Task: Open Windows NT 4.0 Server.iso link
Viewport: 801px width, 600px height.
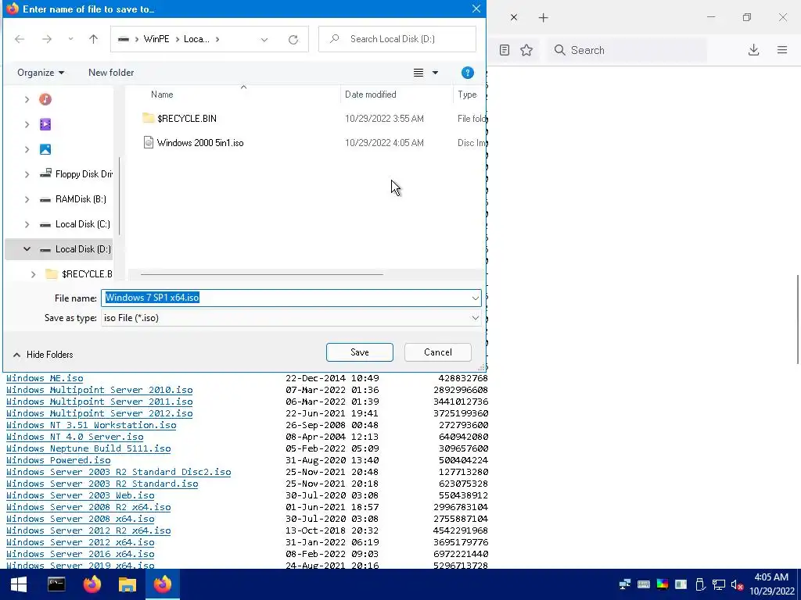Action: (x=75, y=437)
